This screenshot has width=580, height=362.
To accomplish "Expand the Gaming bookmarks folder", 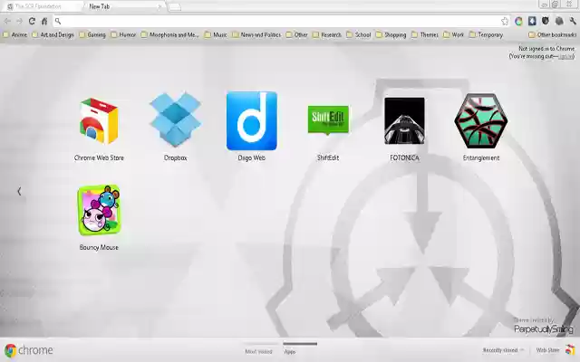I will 92,34.
